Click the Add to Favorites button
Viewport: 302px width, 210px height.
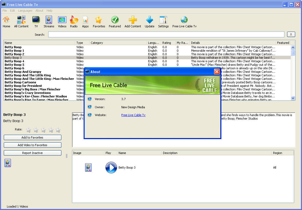tap(32, 137)
